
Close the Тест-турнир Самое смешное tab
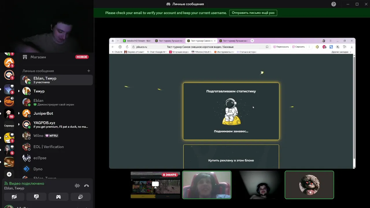215,41
